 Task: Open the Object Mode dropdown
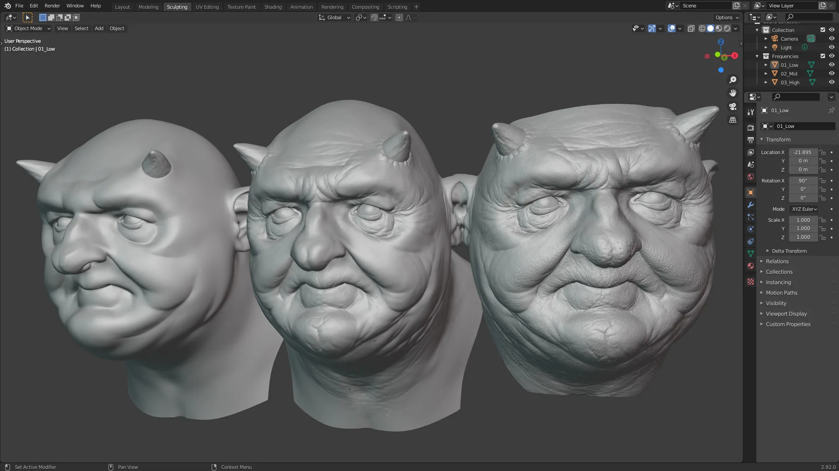pos(28,29)
